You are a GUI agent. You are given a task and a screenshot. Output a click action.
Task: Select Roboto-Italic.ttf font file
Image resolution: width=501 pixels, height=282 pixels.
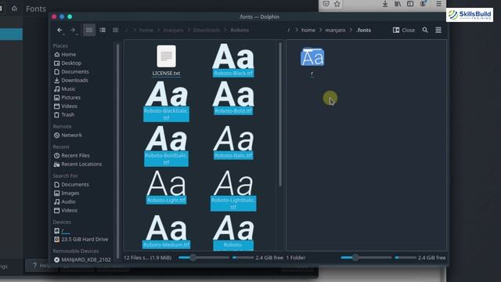(233, 143)
